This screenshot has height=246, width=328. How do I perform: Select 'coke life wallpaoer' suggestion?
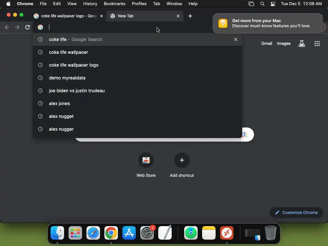click(137, 52)
